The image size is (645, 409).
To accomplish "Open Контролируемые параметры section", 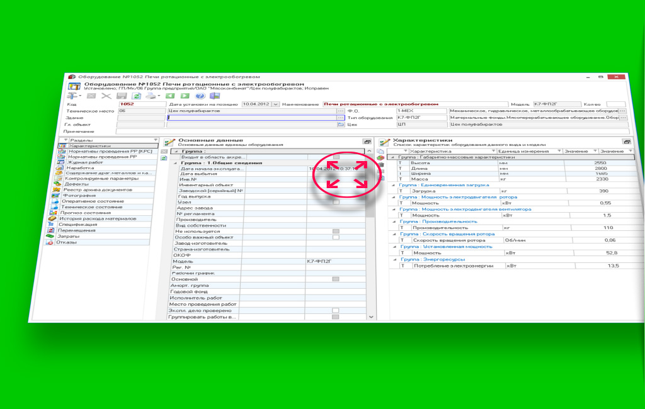I will tap(101, 179).
